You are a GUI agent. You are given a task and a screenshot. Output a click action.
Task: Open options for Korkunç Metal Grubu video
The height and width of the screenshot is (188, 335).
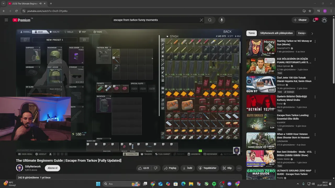point(315,97)
